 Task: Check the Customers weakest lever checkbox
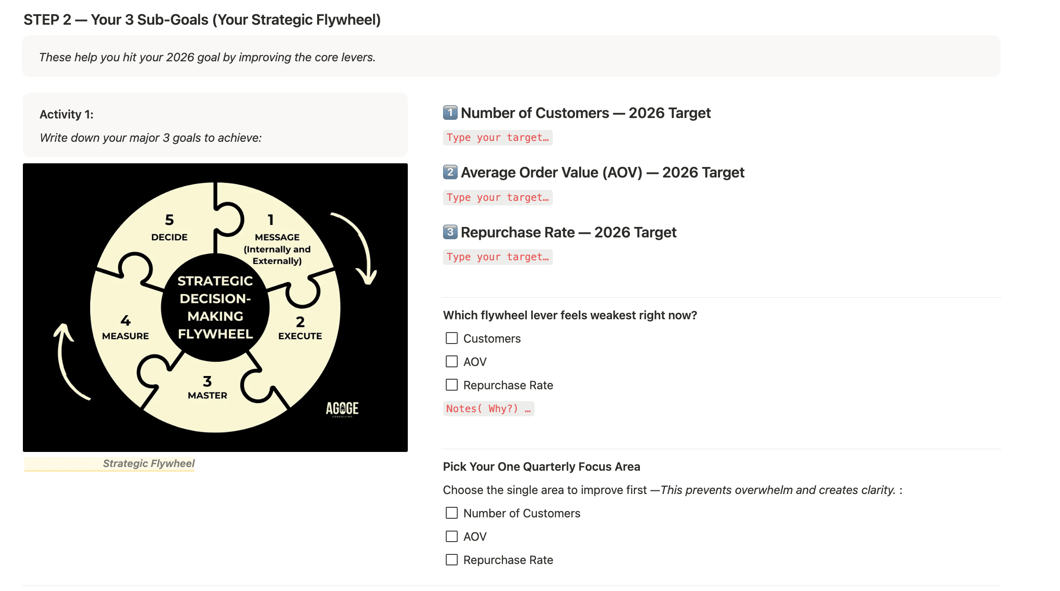coord(452,338)
